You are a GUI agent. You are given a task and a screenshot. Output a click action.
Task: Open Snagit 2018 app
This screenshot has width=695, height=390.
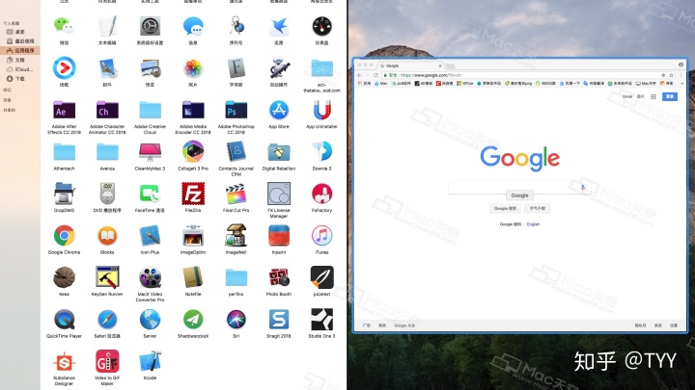click(279, 320)
